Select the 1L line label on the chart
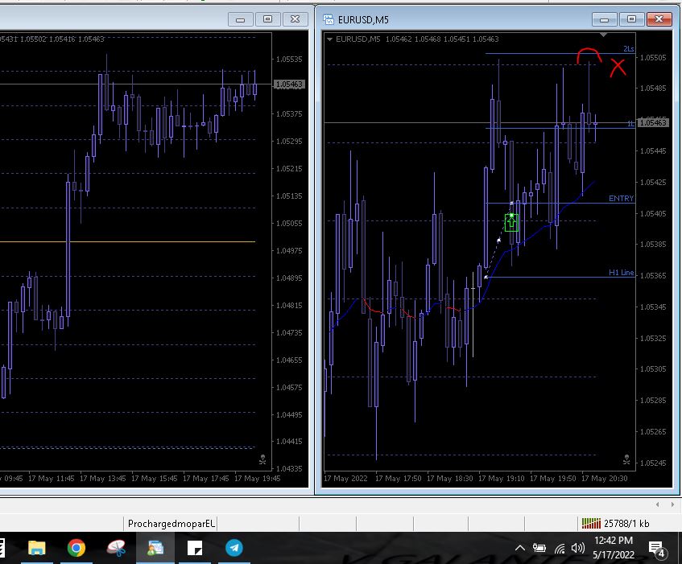The image size is (682, 564). 630,124
